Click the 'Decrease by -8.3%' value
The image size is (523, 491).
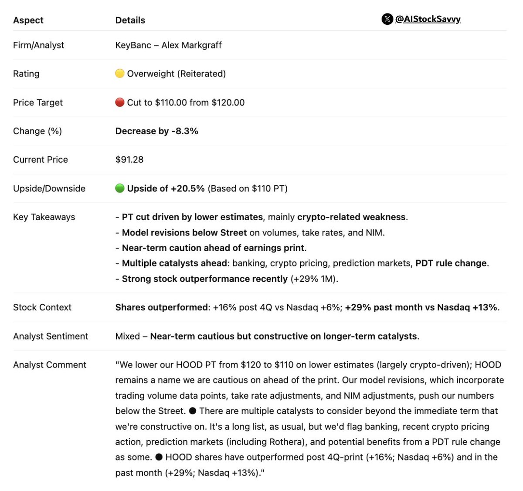click(x=156, y=131)
